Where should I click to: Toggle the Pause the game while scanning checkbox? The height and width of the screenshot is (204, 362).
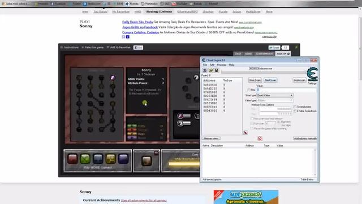point(252,128)
